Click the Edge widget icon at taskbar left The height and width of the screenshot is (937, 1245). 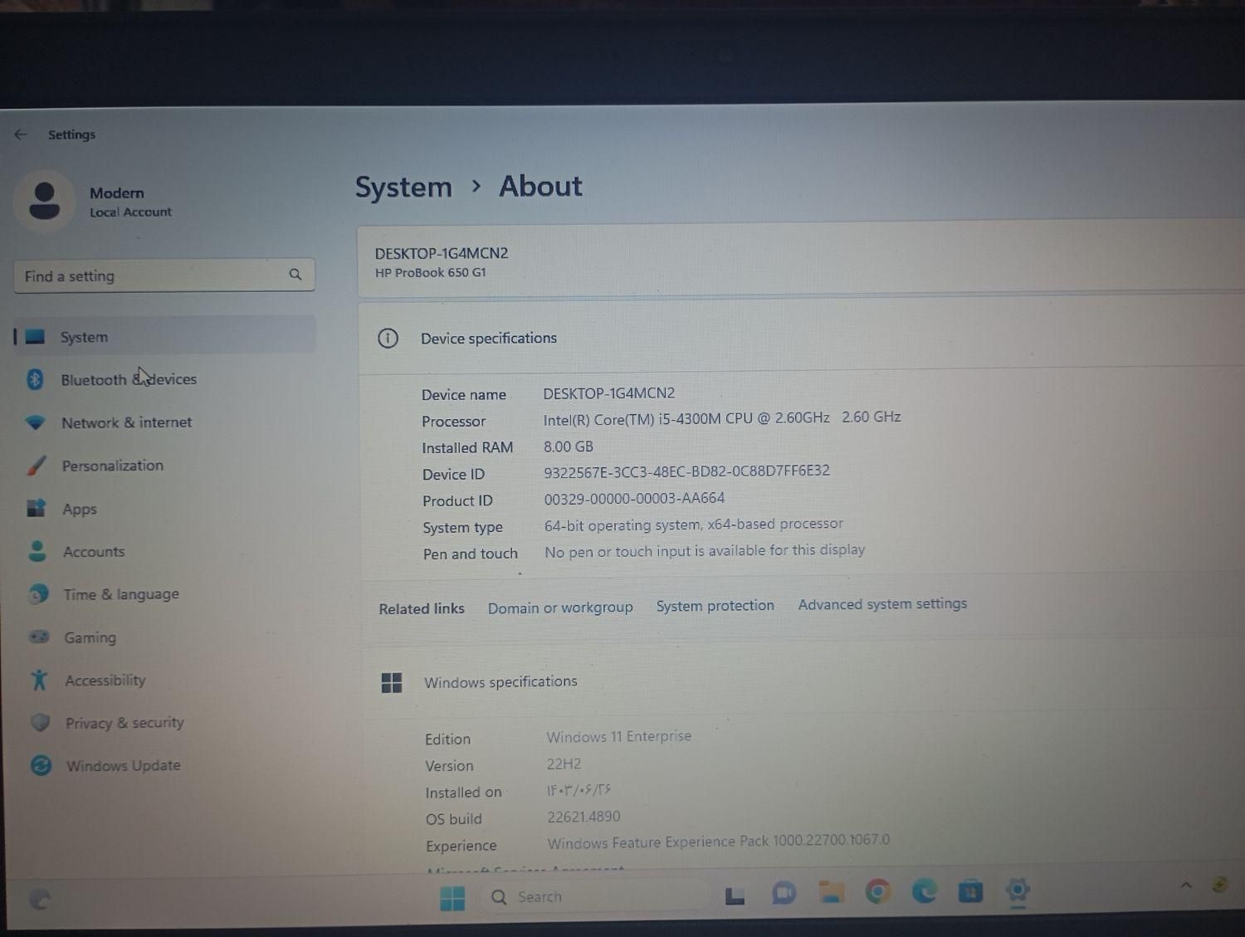(x=39, y=899)
